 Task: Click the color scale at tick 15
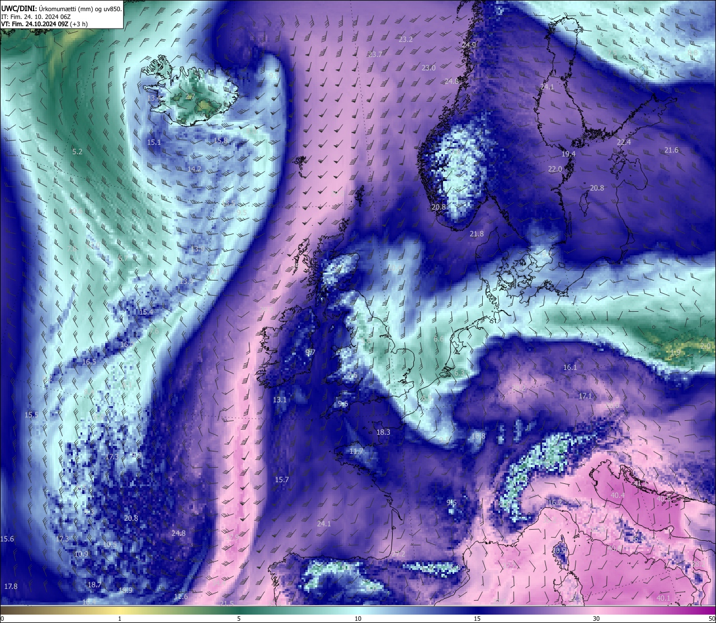(x=477, y=618)
